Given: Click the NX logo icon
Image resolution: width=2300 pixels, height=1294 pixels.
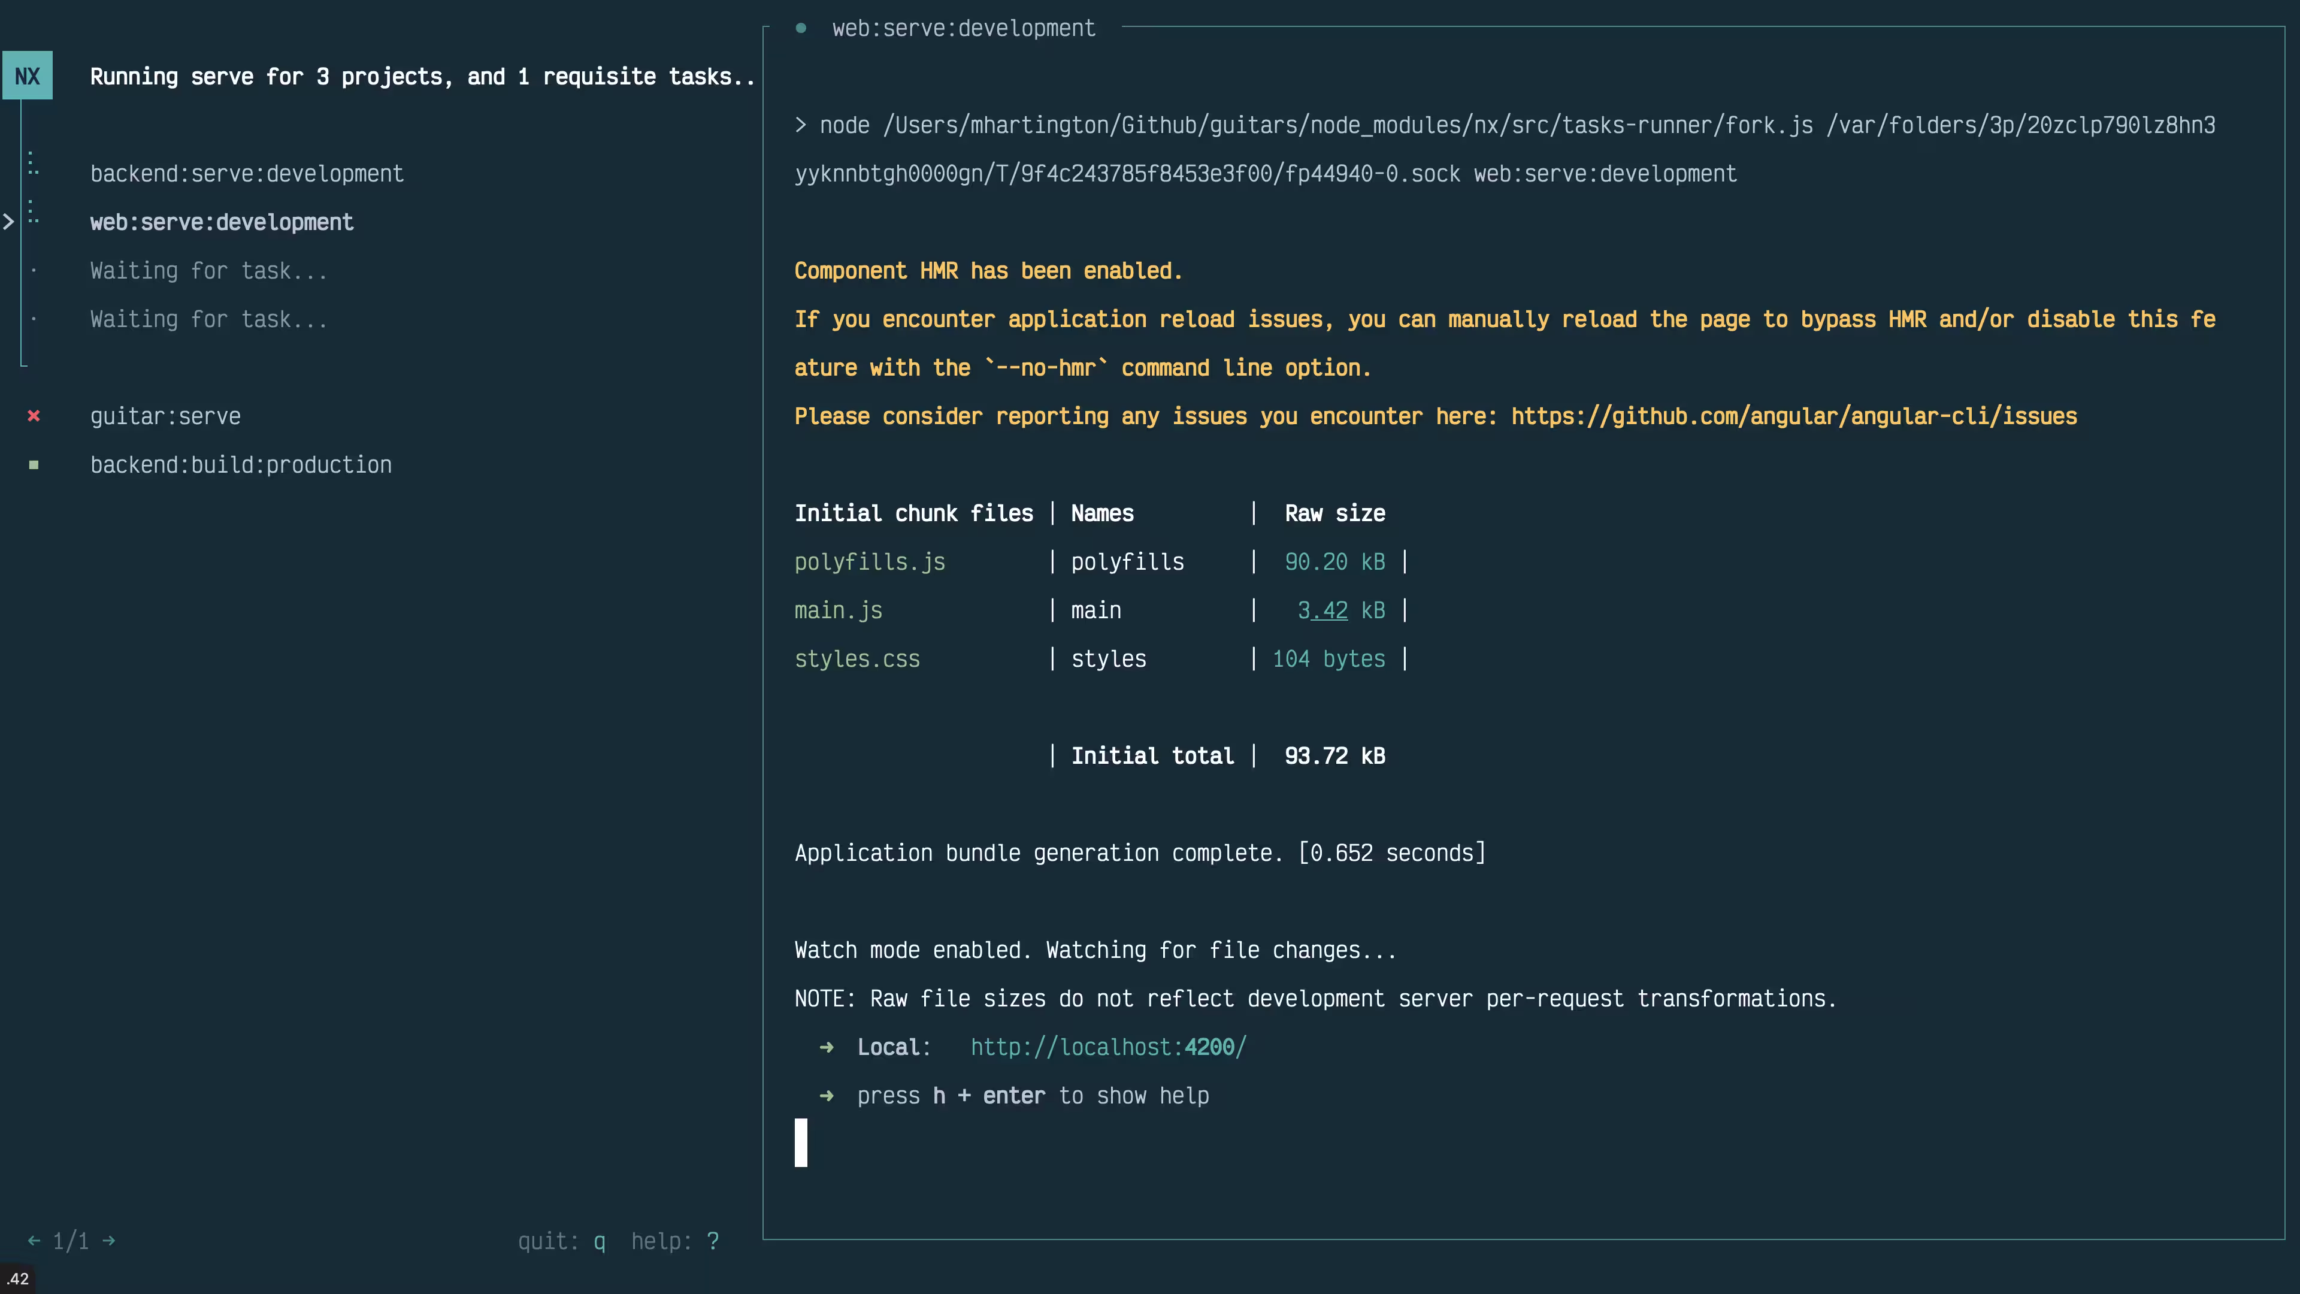Looking at the screenshot, I should click(28, 75).
